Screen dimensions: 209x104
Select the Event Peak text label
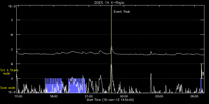[122, 12]
